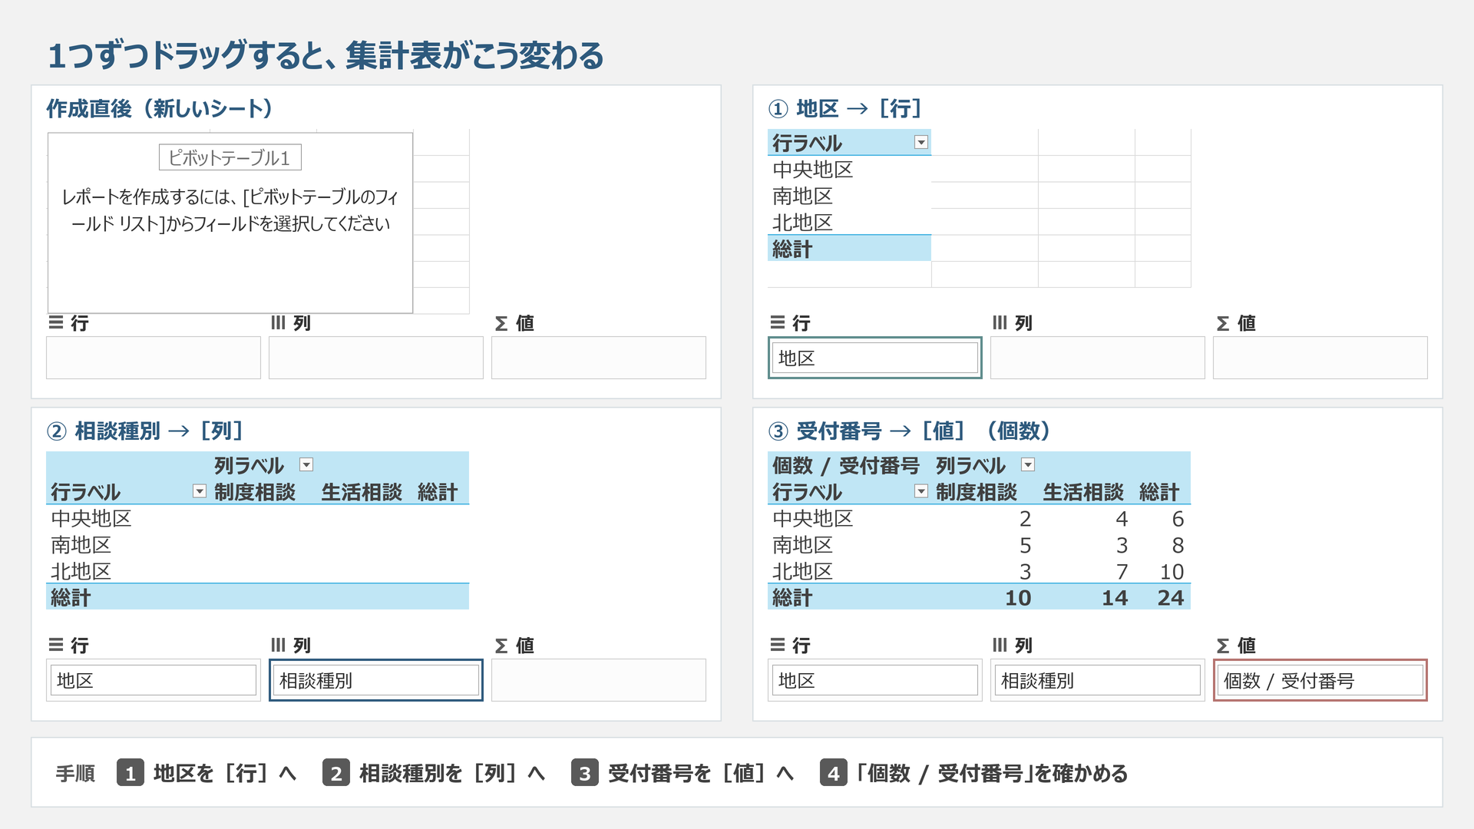Viewport: 1474px width, 829px height.
Task: Select the 南地区 制度相談 cell showing 5
Action: (x=1025, y=545)
